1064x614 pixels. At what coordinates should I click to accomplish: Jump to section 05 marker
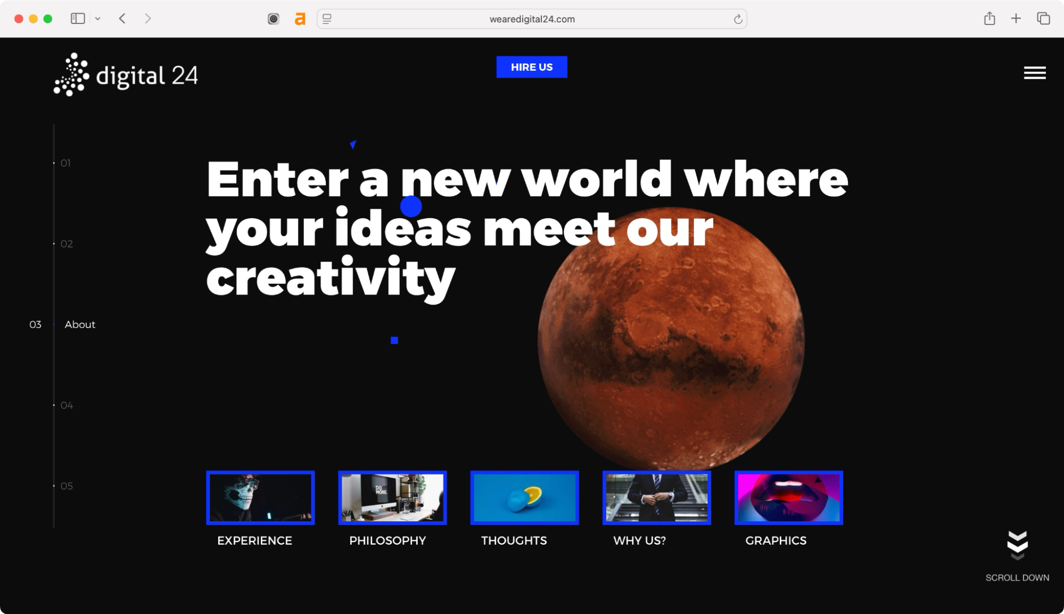click(66, 486)
